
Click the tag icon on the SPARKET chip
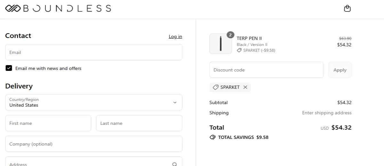pos(216,87)
